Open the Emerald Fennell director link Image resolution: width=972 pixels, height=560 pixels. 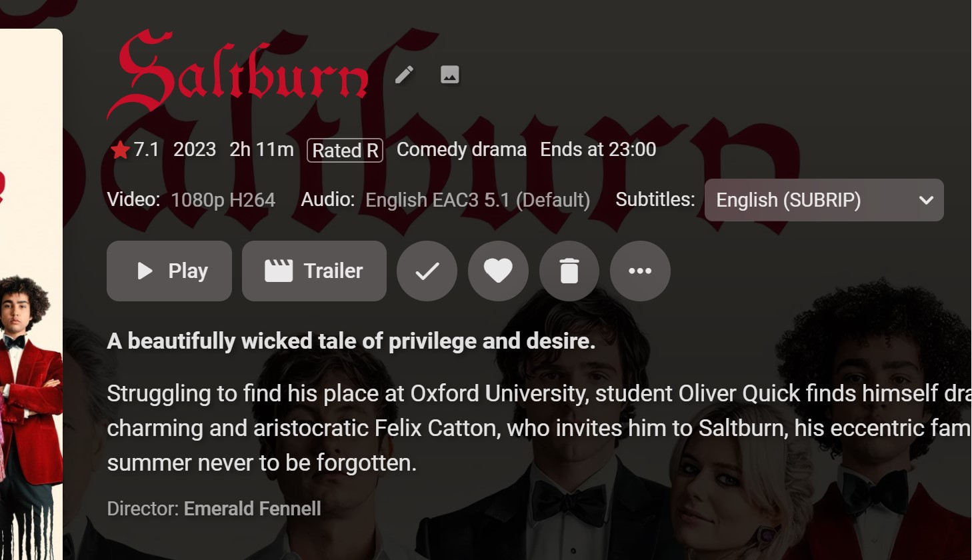click(252, 509)
